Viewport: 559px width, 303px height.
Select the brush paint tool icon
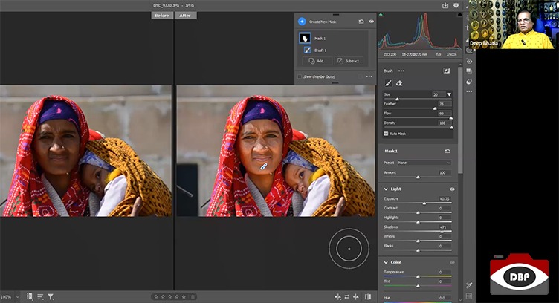tap(387, 83)
